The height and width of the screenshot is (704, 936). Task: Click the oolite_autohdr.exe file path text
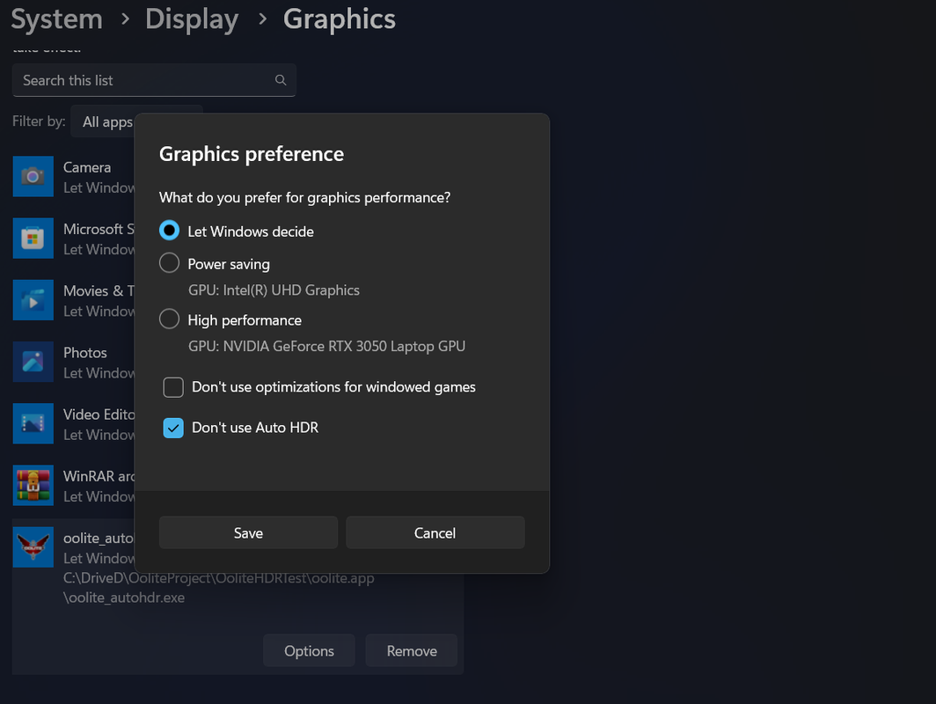pyautogui.click(x=218, y=588)
